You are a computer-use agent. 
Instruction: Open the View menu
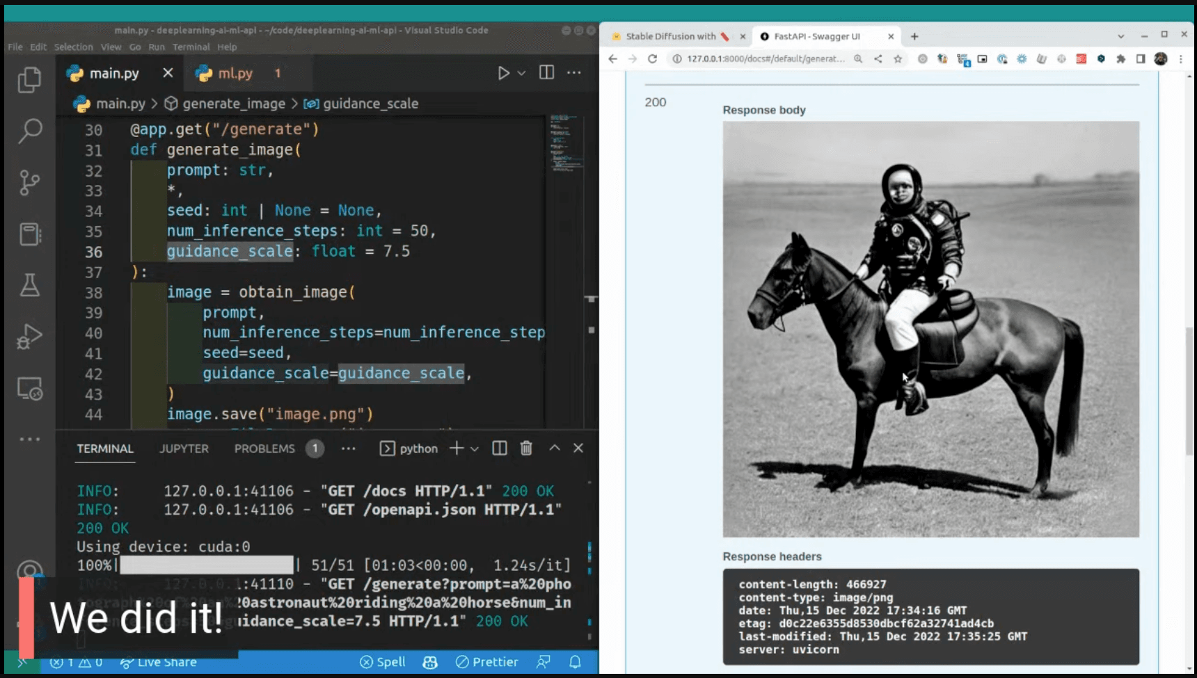pyautogui.click(x=111, y=47)
